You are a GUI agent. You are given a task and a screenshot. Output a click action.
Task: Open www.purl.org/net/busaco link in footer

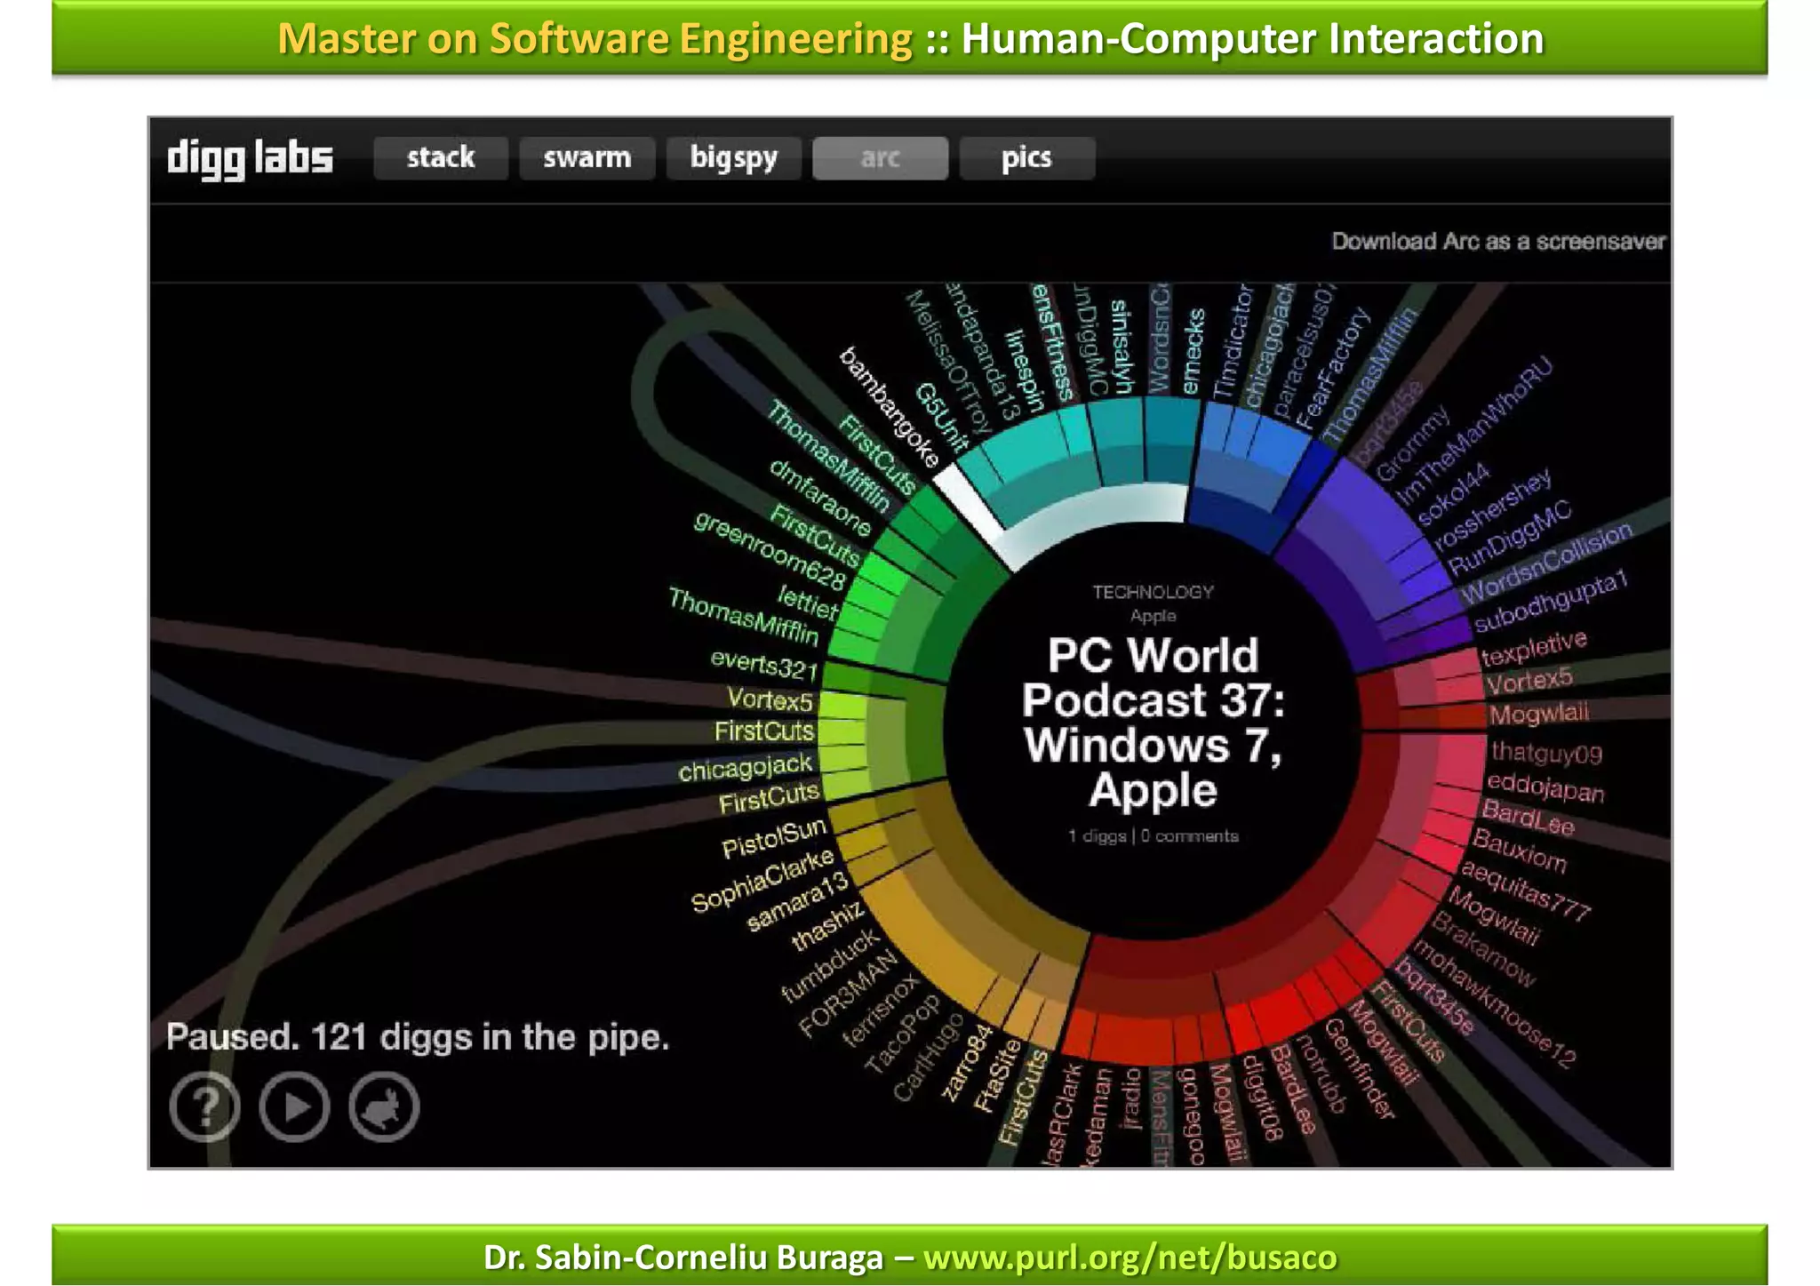[1130, 1258]
